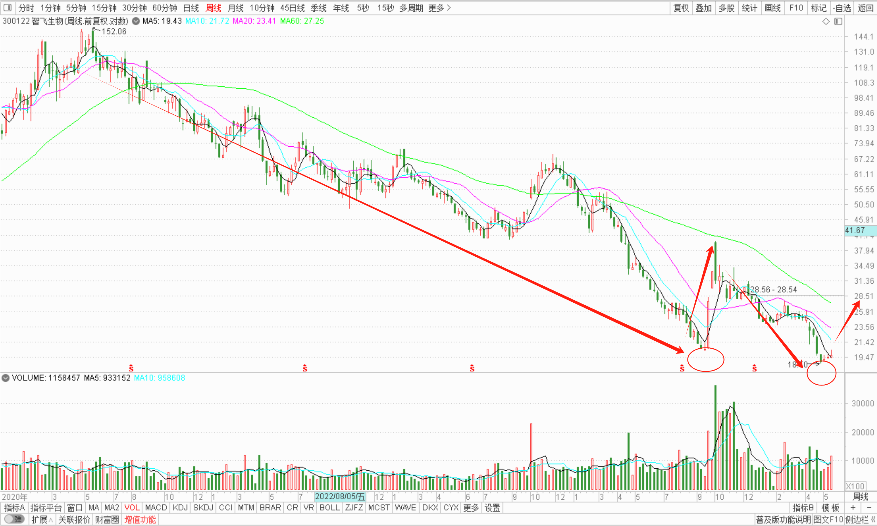Viewport: 877px width, 526px height.
Task: Select the MACD indicator tab
Action: coord(156,508)
